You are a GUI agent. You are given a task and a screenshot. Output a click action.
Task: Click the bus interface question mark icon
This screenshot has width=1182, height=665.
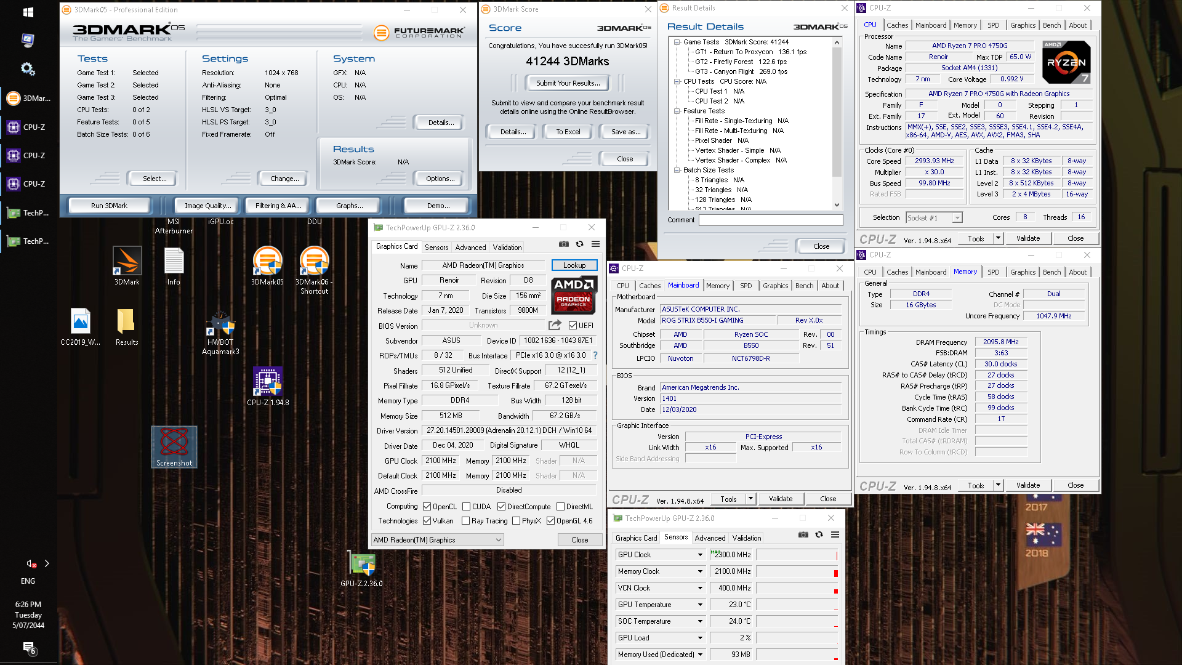(595, 355)
